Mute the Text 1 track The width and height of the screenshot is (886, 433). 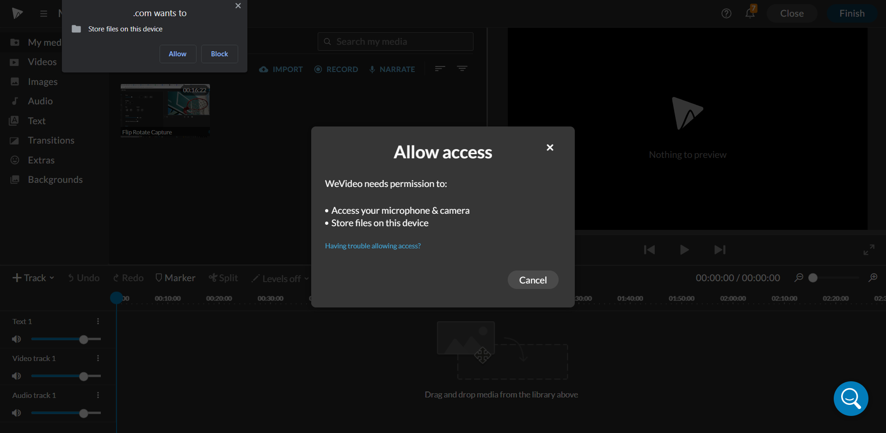point(17,339)
